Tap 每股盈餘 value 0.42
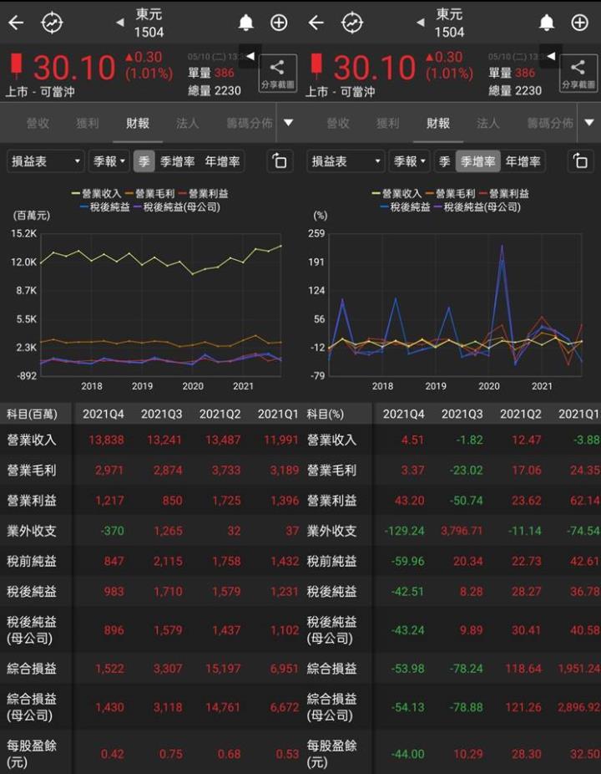Image resolution: width=601 pixels, height=774 pixels. [x=113, y=754]
